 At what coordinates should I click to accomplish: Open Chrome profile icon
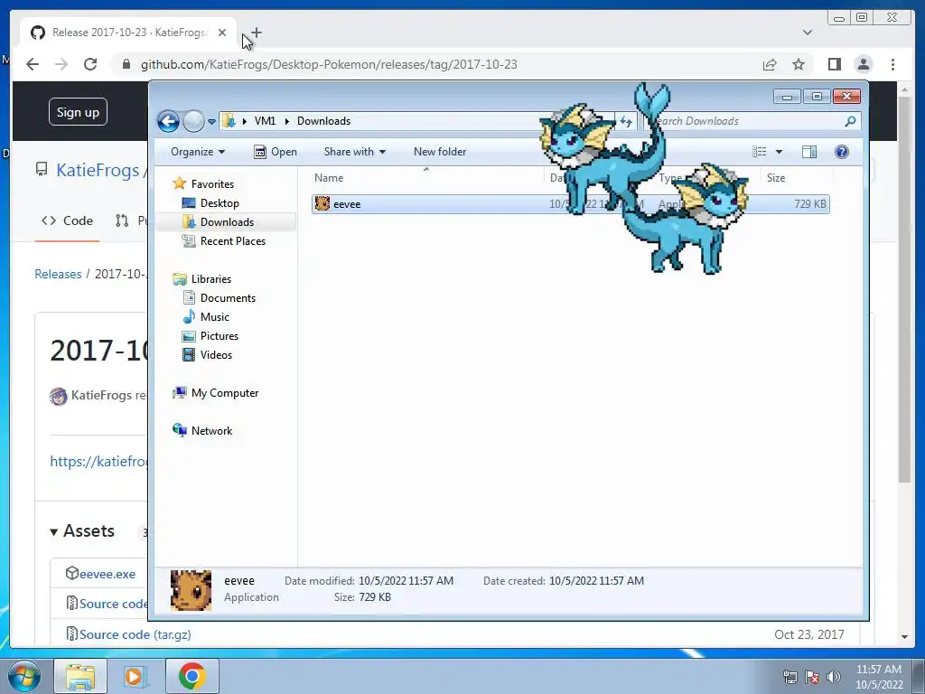(863, 64)
